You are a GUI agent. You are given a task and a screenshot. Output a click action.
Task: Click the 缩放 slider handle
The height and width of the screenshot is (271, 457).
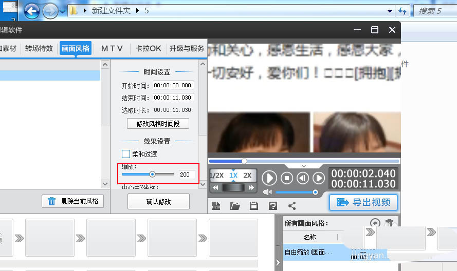coord(152,175)
